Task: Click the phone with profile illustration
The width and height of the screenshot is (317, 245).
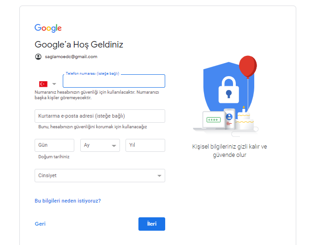Action: (x=229, y=118)
